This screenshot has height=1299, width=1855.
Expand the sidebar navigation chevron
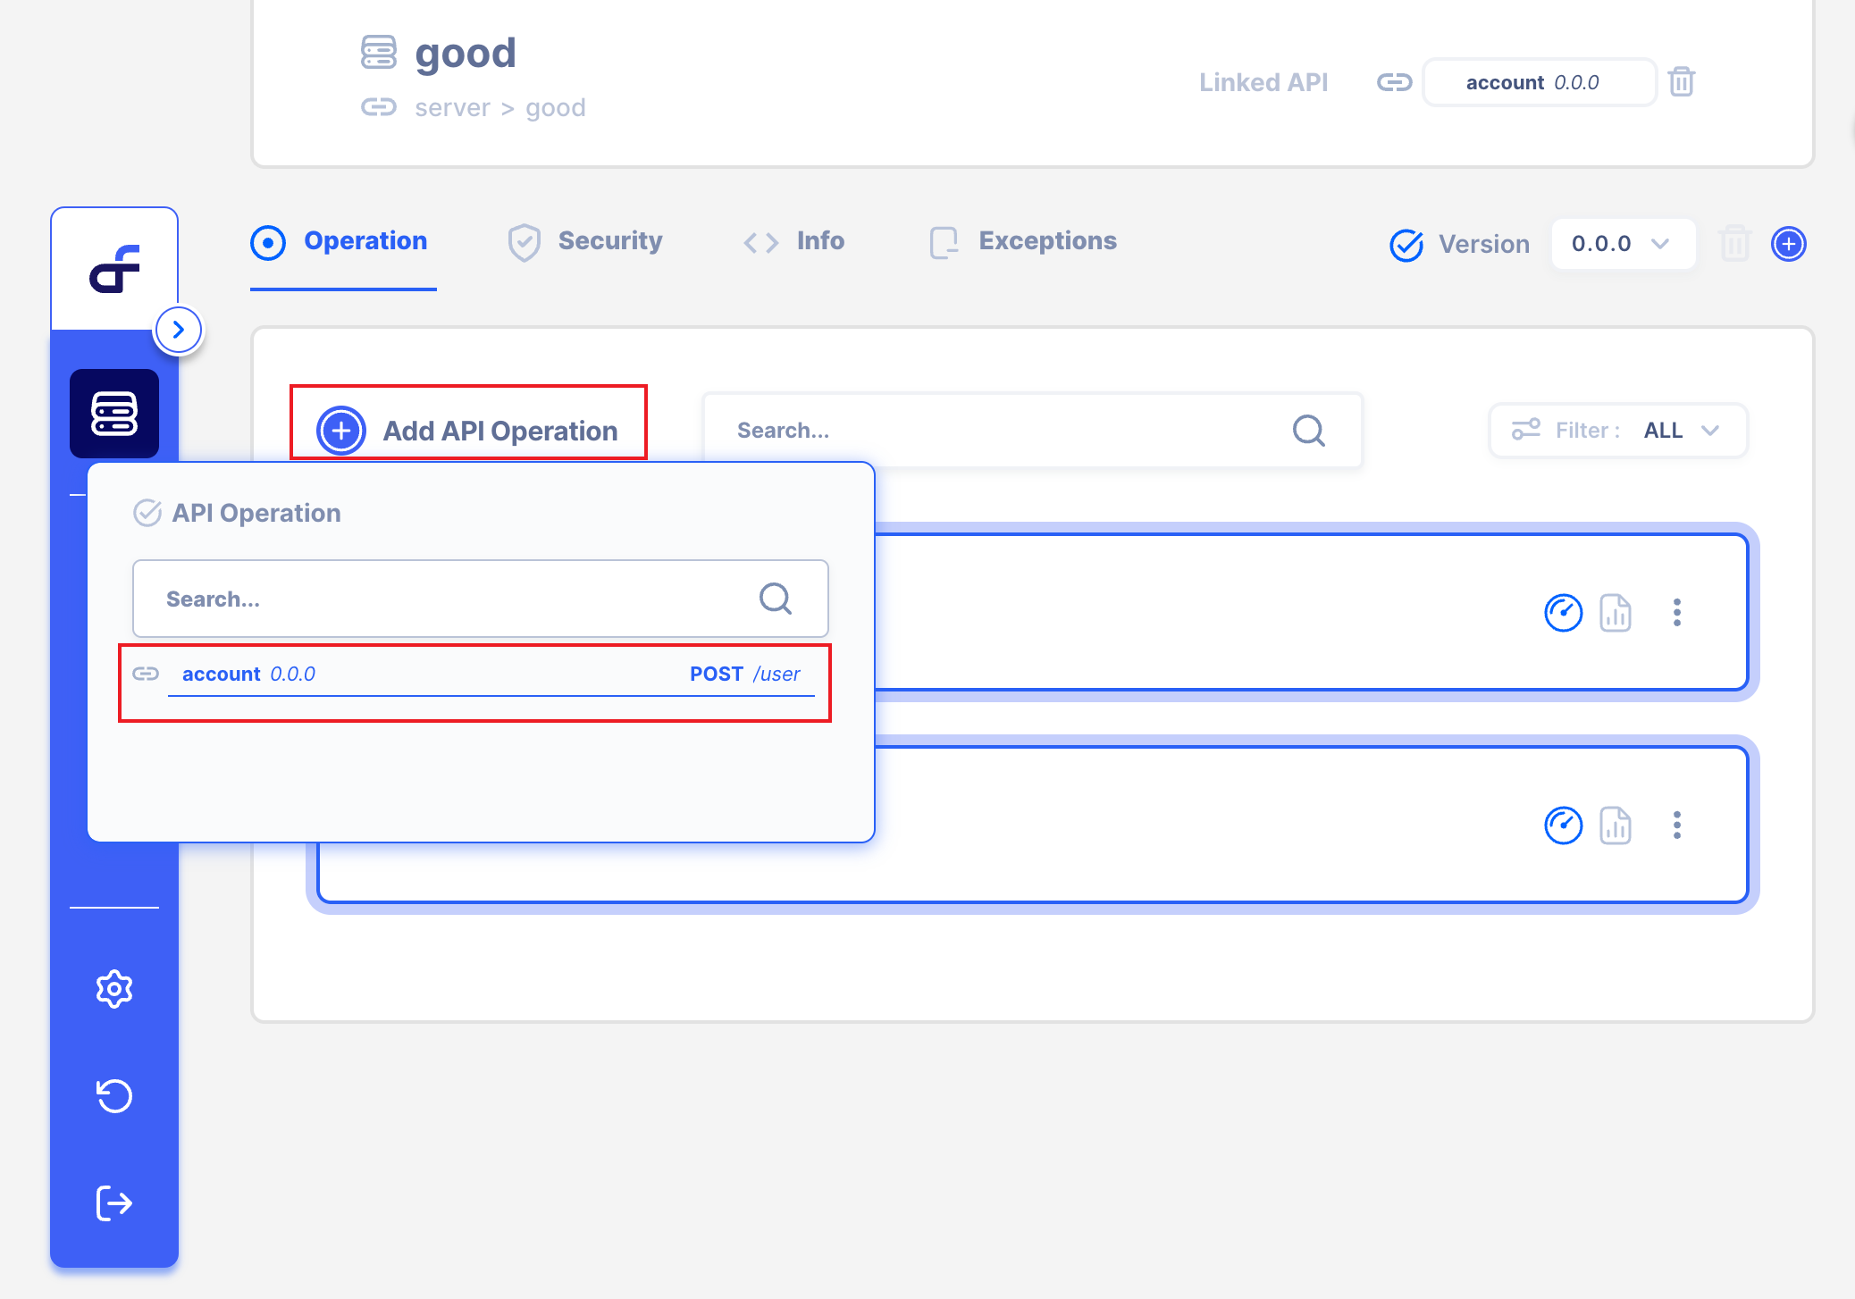point(178,328)
